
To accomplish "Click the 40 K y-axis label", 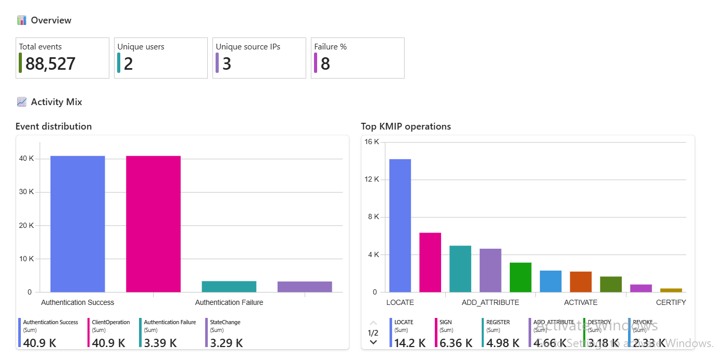I will click(26, 158).
